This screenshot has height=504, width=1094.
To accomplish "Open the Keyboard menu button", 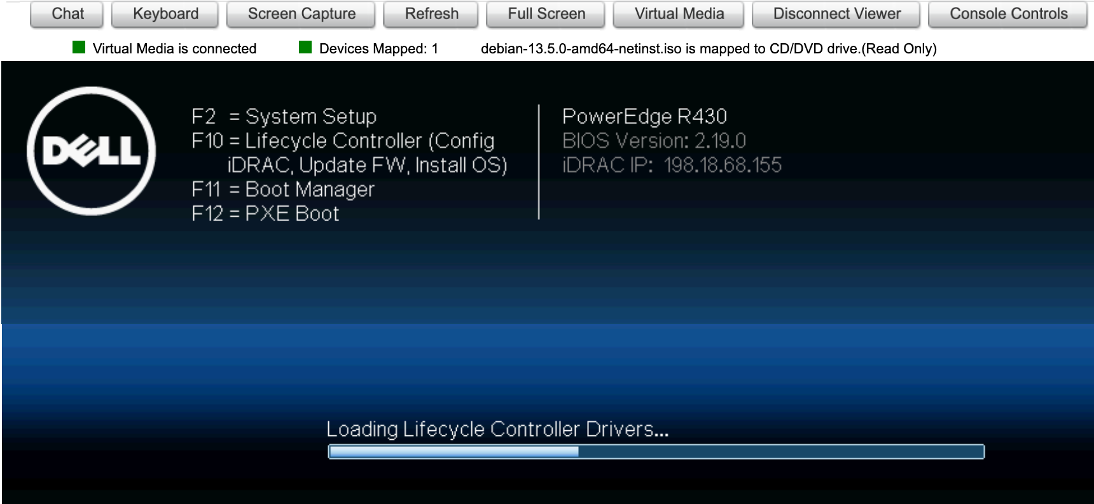I will click(165, 14).
